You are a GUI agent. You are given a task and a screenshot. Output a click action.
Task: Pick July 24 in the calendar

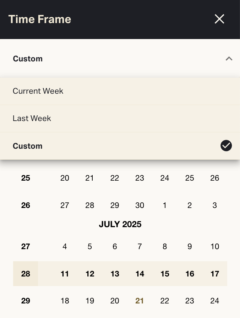pyautogui.click(x=214, y=301)
